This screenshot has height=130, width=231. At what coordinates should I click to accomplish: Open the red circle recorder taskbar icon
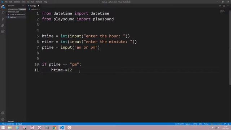click(69, 127)
